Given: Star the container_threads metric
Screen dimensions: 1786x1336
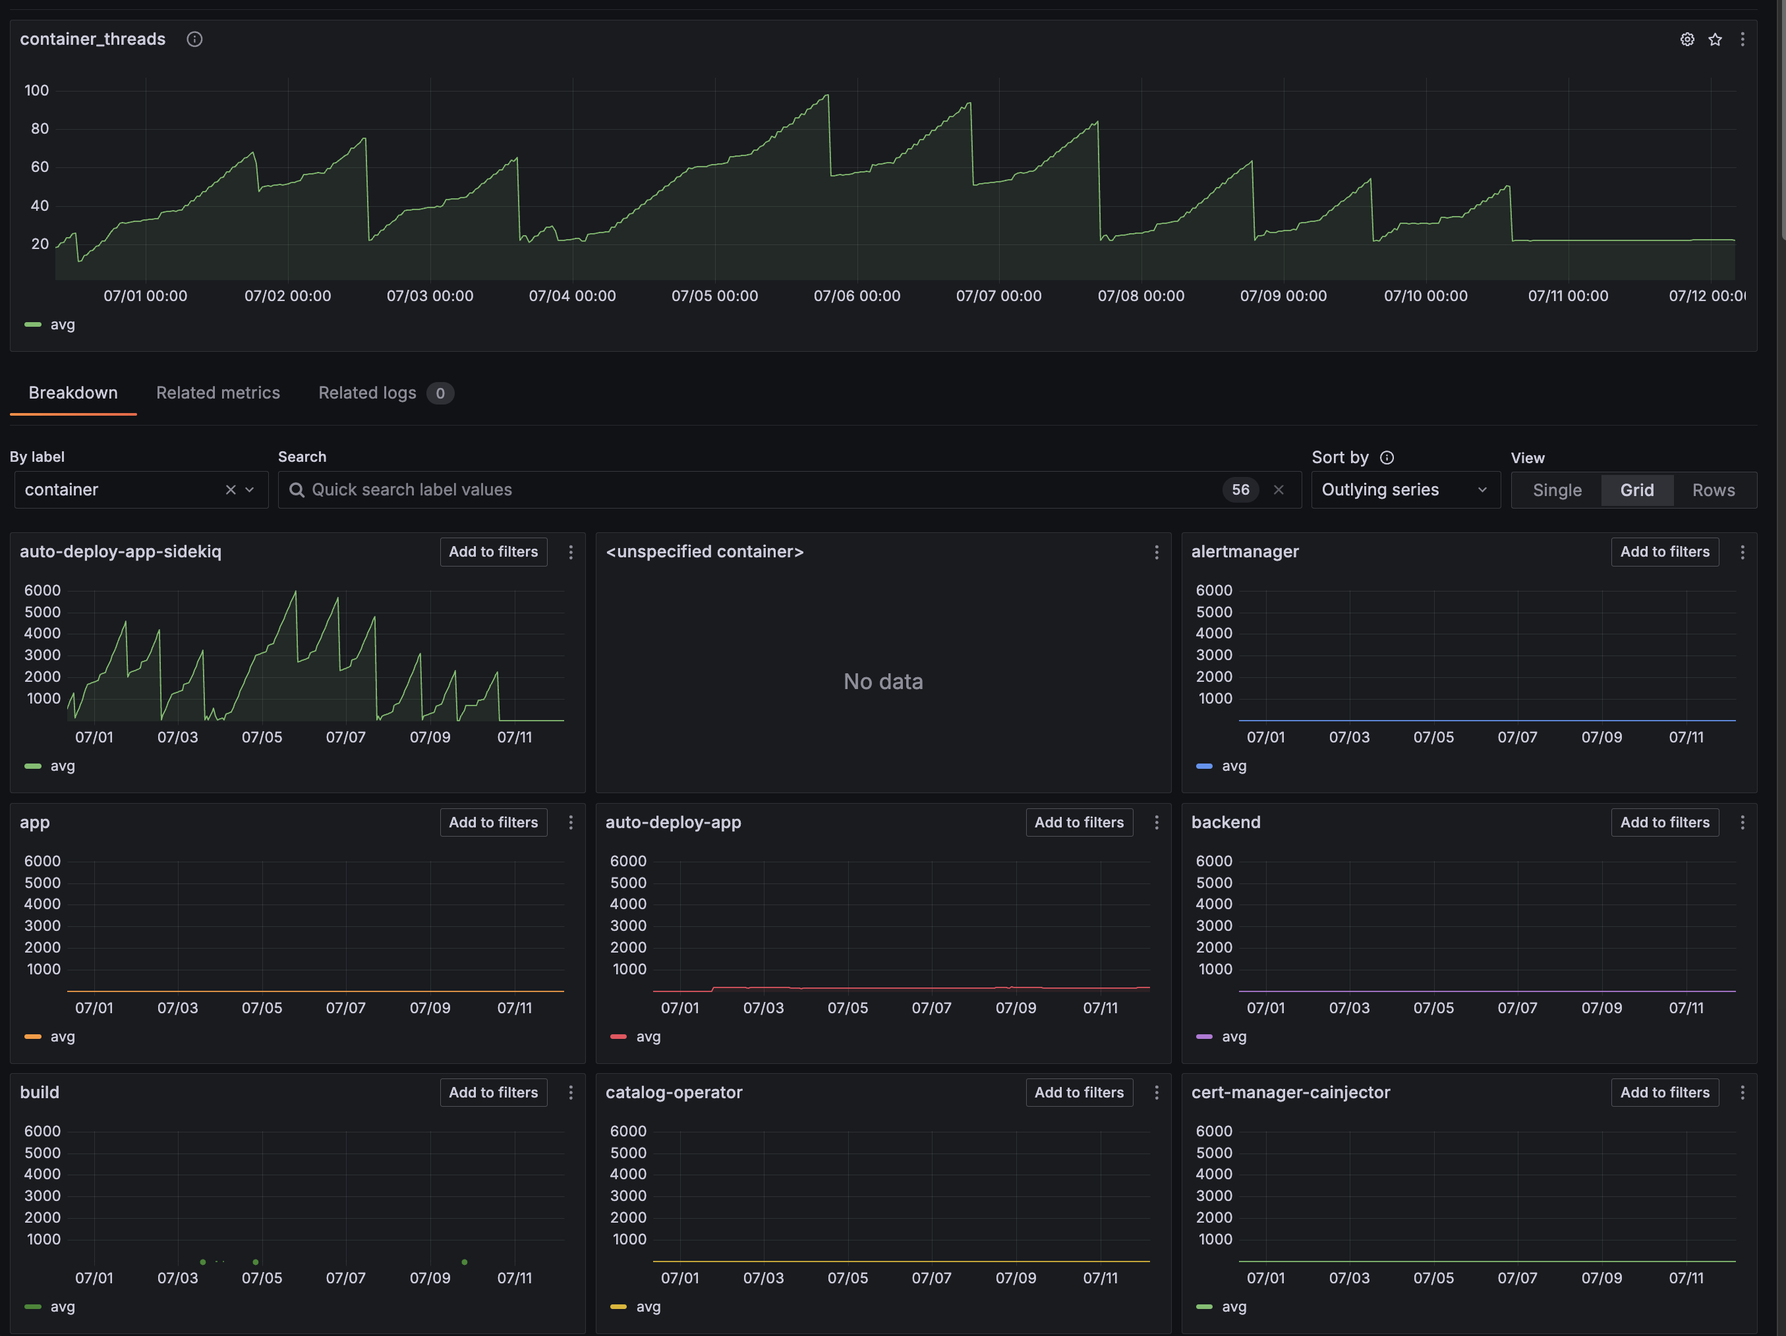Looking at the screenshot, I should (x=1715, y=39).
